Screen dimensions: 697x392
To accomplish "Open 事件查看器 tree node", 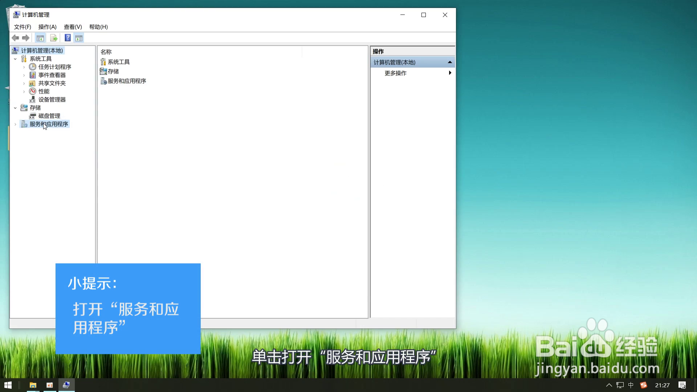I will [52, 75].
